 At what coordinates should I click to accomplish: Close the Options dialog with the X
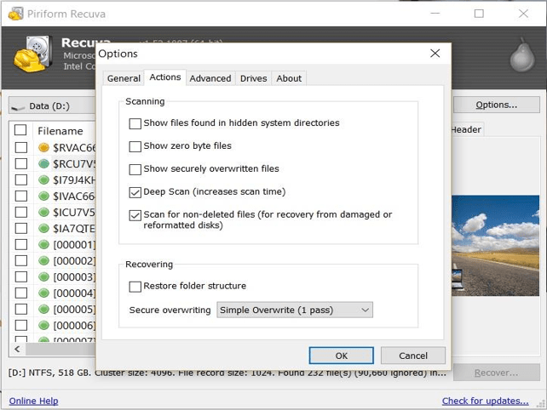pyautogui.click(x=435, y=53)
